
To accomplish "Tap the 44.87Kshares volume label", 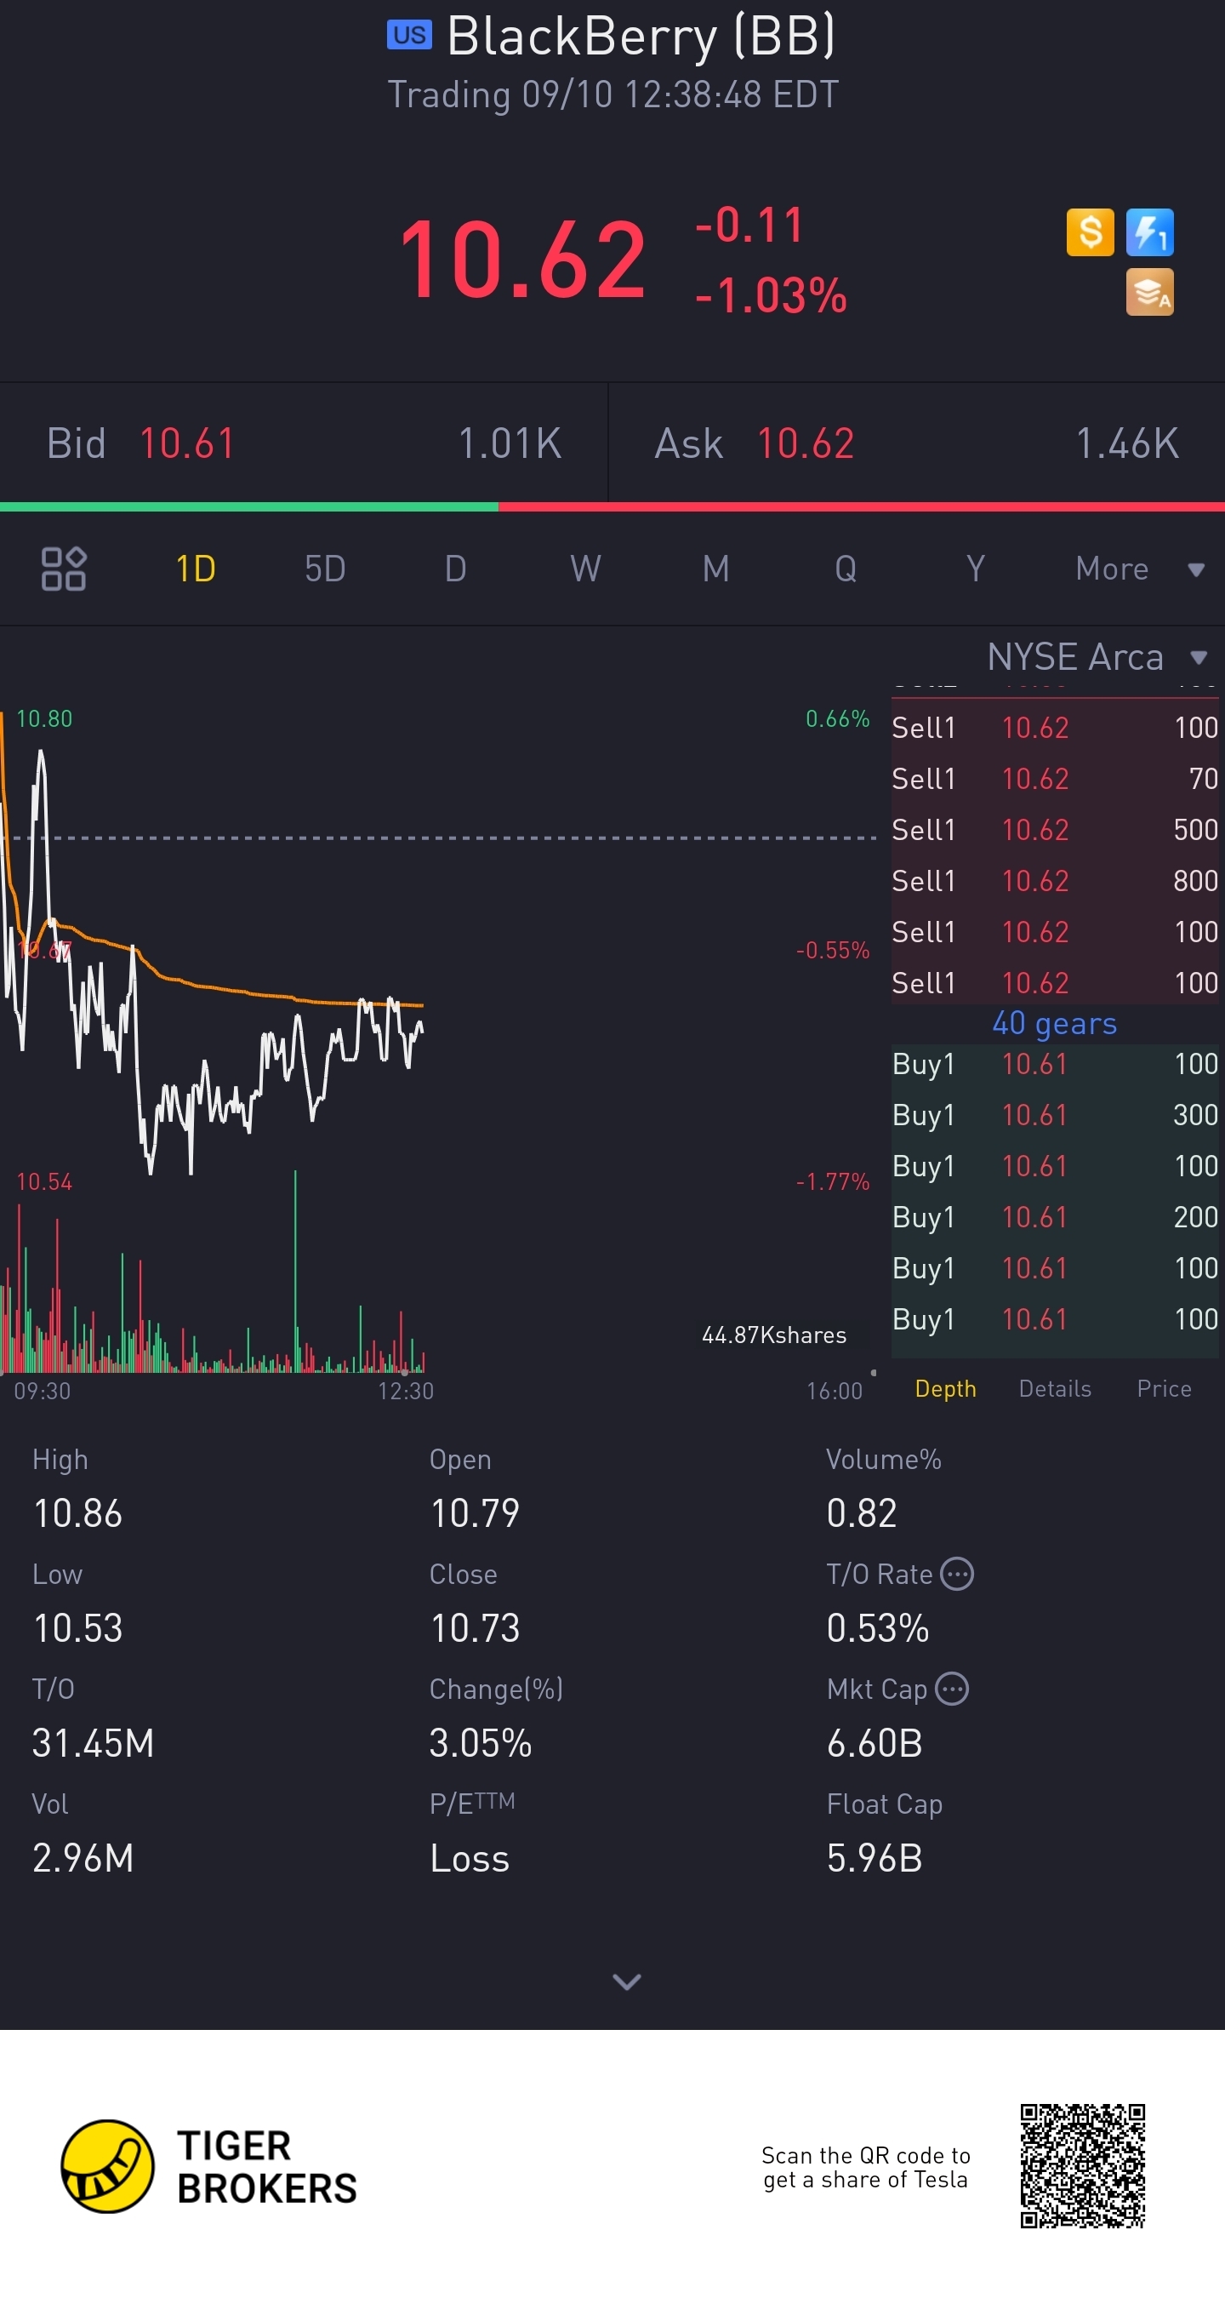I will coord(774,1335).
